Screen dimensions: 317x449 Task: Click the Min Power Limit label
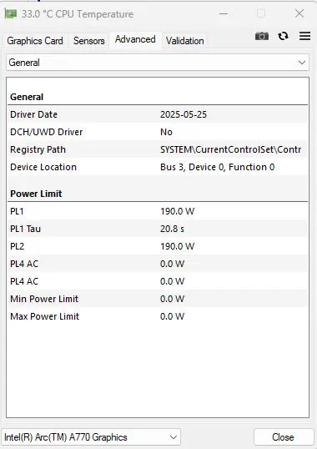pyautogui.click(x=44, y=299)
